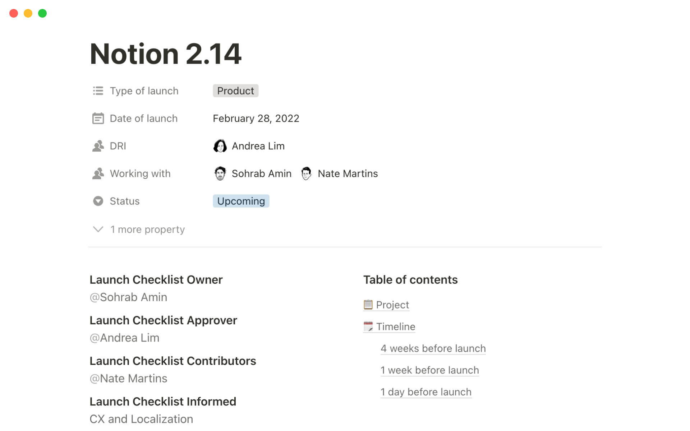Screen dimensions: 690x431
Task: Click the DRI person icon
Action: pos(98,146)
